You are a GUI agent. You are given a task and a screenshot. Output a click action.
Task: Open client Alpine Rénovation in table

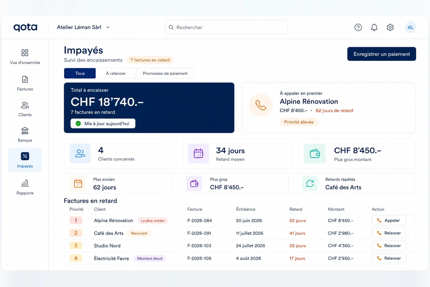click(113, 221)
